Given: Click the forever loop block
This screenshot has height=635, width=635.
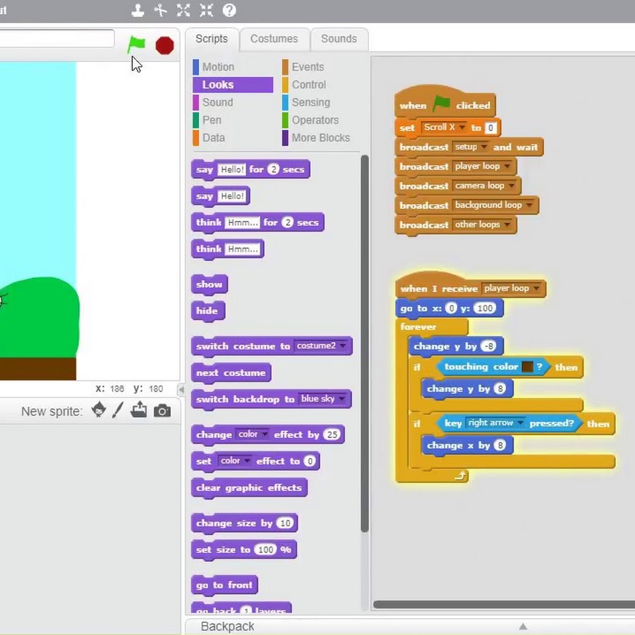Looking at the screenshot, I should (x=418, y=327).
